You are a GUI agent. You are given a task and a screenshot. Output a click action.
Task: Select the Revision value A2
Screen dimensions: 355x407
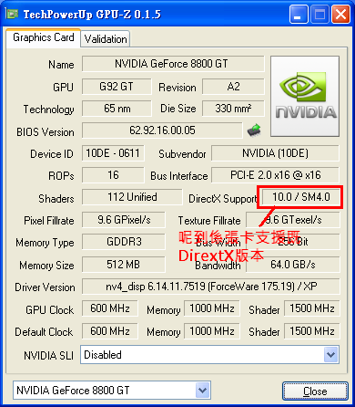pos(233,87)
